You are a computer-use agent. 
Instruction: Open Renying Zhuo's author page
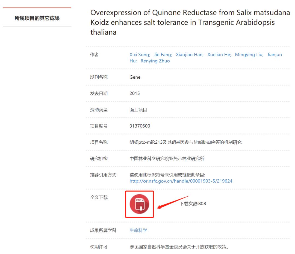(155, 61)
